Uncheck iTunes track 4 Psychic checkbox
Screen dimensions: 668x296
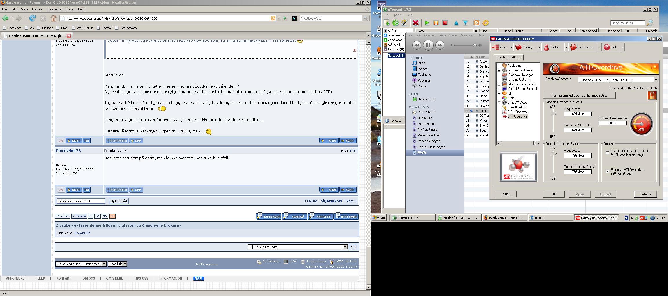tap(477, 76)
